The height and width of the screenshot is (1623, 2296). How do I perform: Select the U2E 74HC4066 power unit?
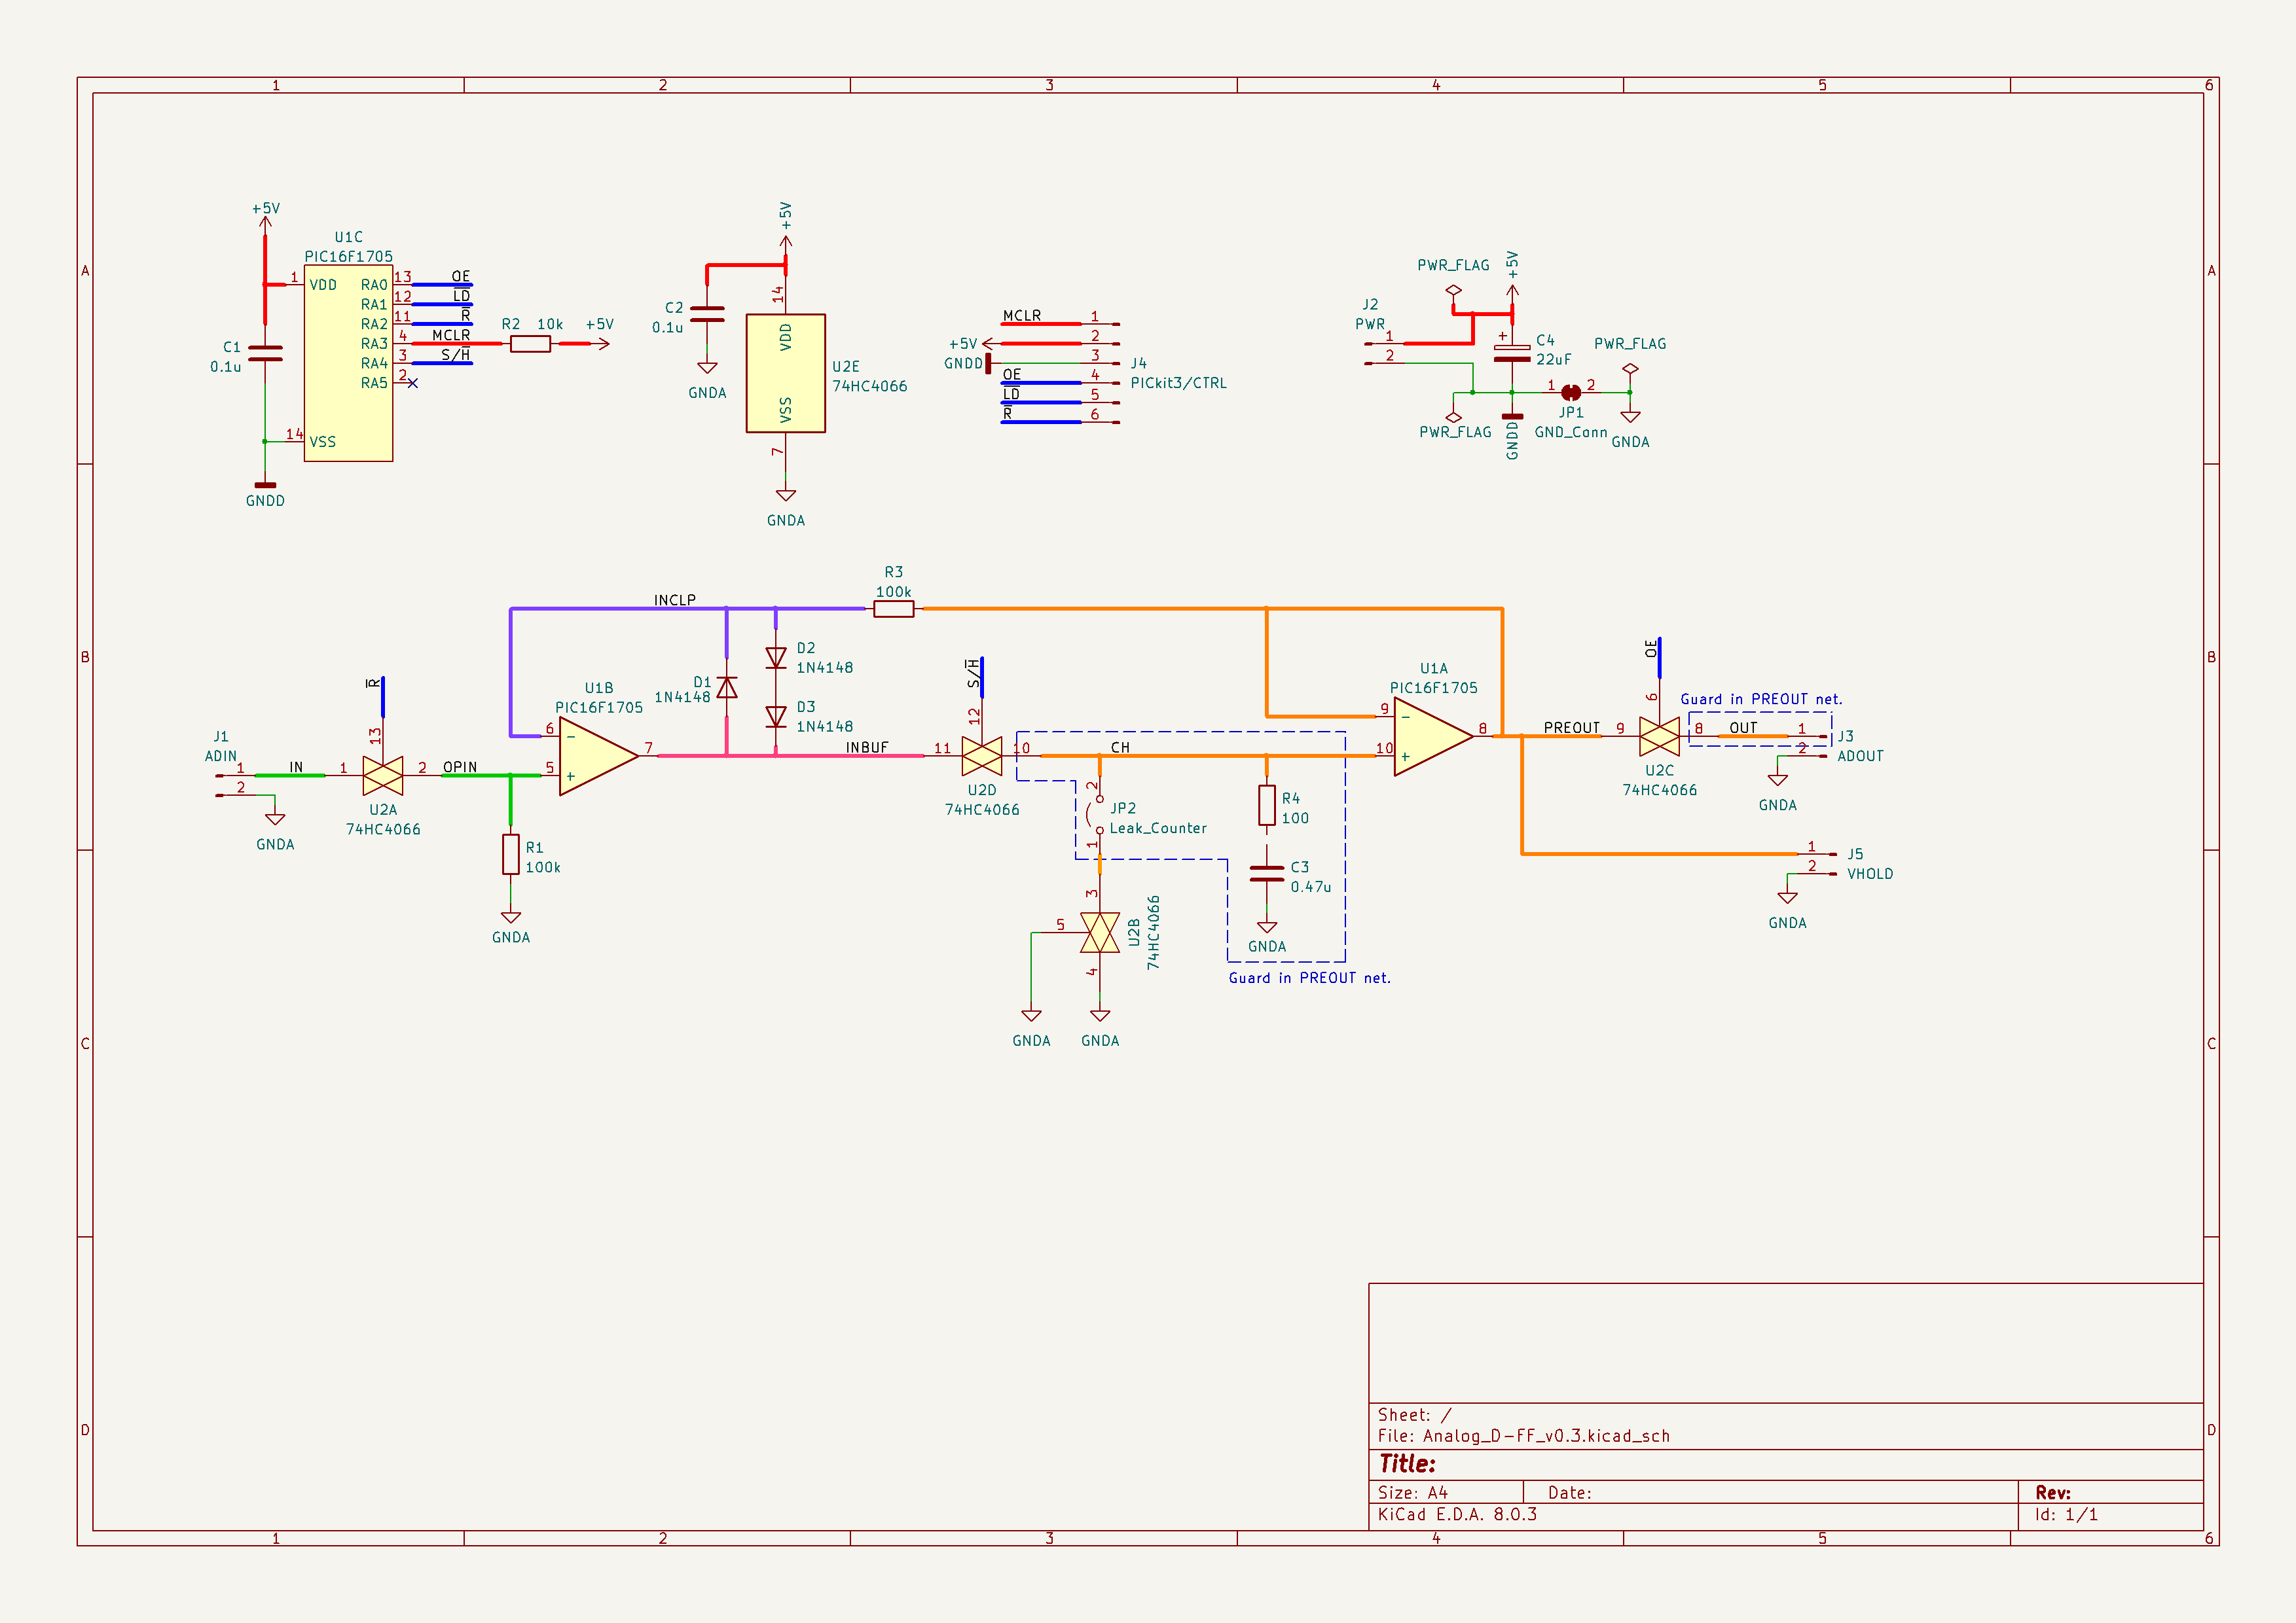tap(785, 373)
